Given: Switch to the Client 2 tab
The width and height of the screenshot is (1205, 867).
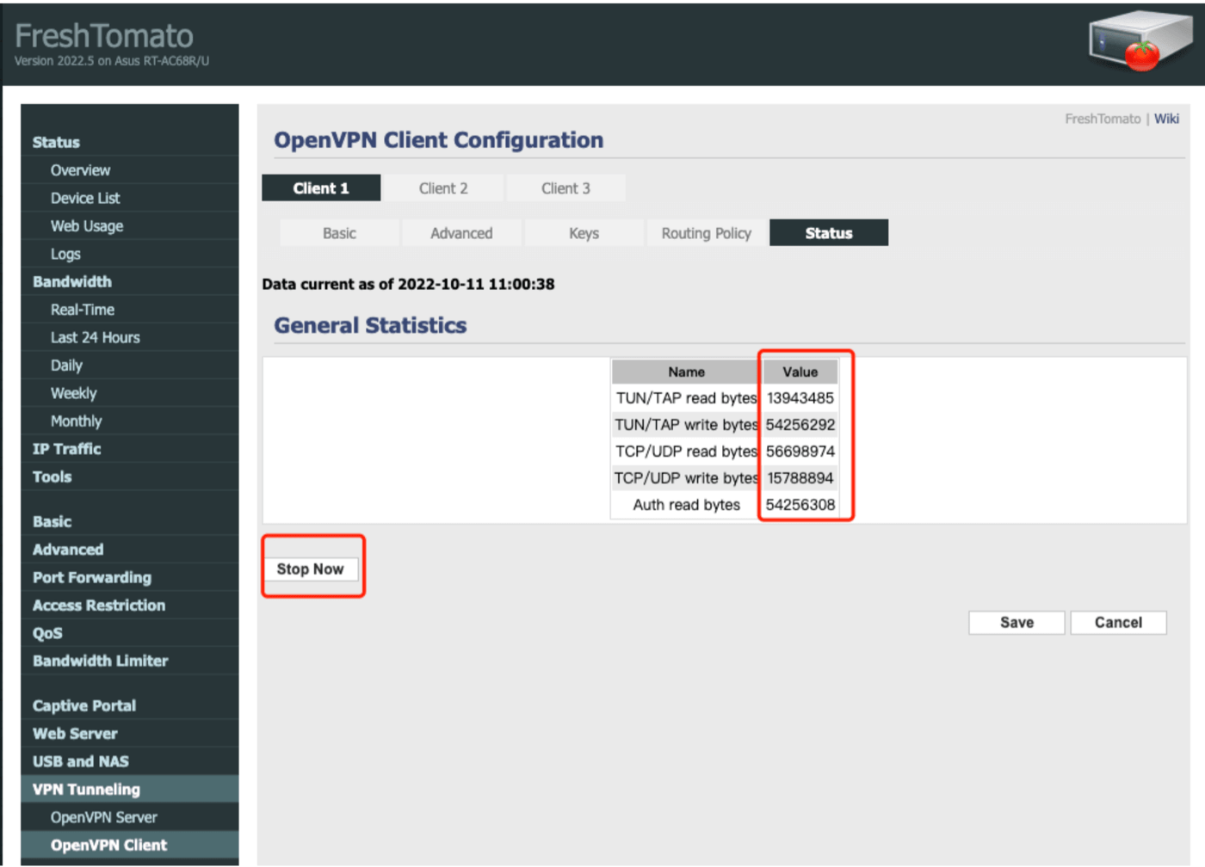Looking at the screenshot, I should pyautogui.click(x=442, y=188).
